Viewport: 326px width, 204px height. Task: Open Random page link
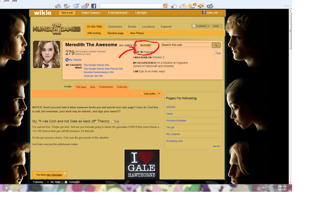coord(116,33)
